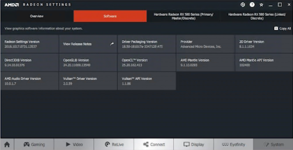
Task: Click the Direct3D Version label
Action: [x=18, y=60]
